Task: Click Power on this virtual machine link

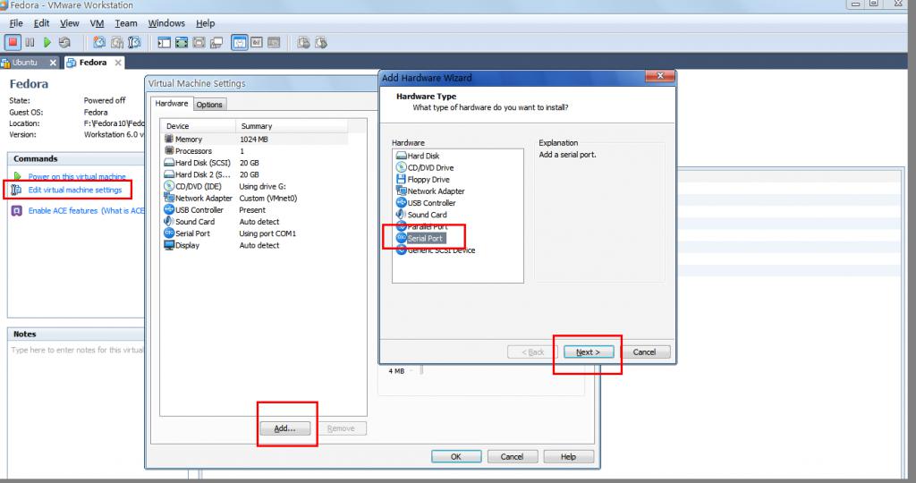Action: (x=77, y=176)
